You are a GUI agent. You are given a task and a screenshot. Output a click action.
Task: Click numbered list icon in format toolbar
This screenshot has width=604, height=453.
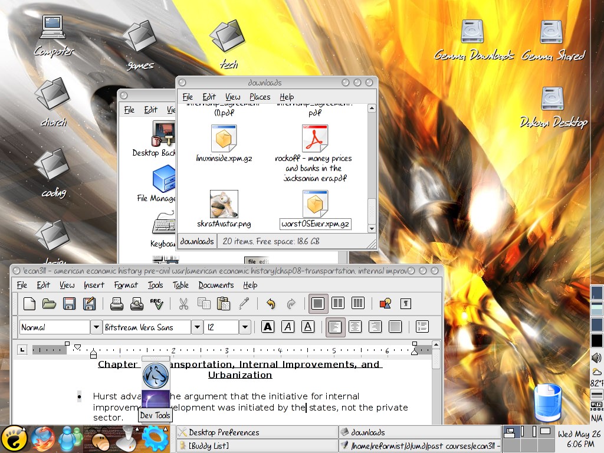click(x=422, y=327)
